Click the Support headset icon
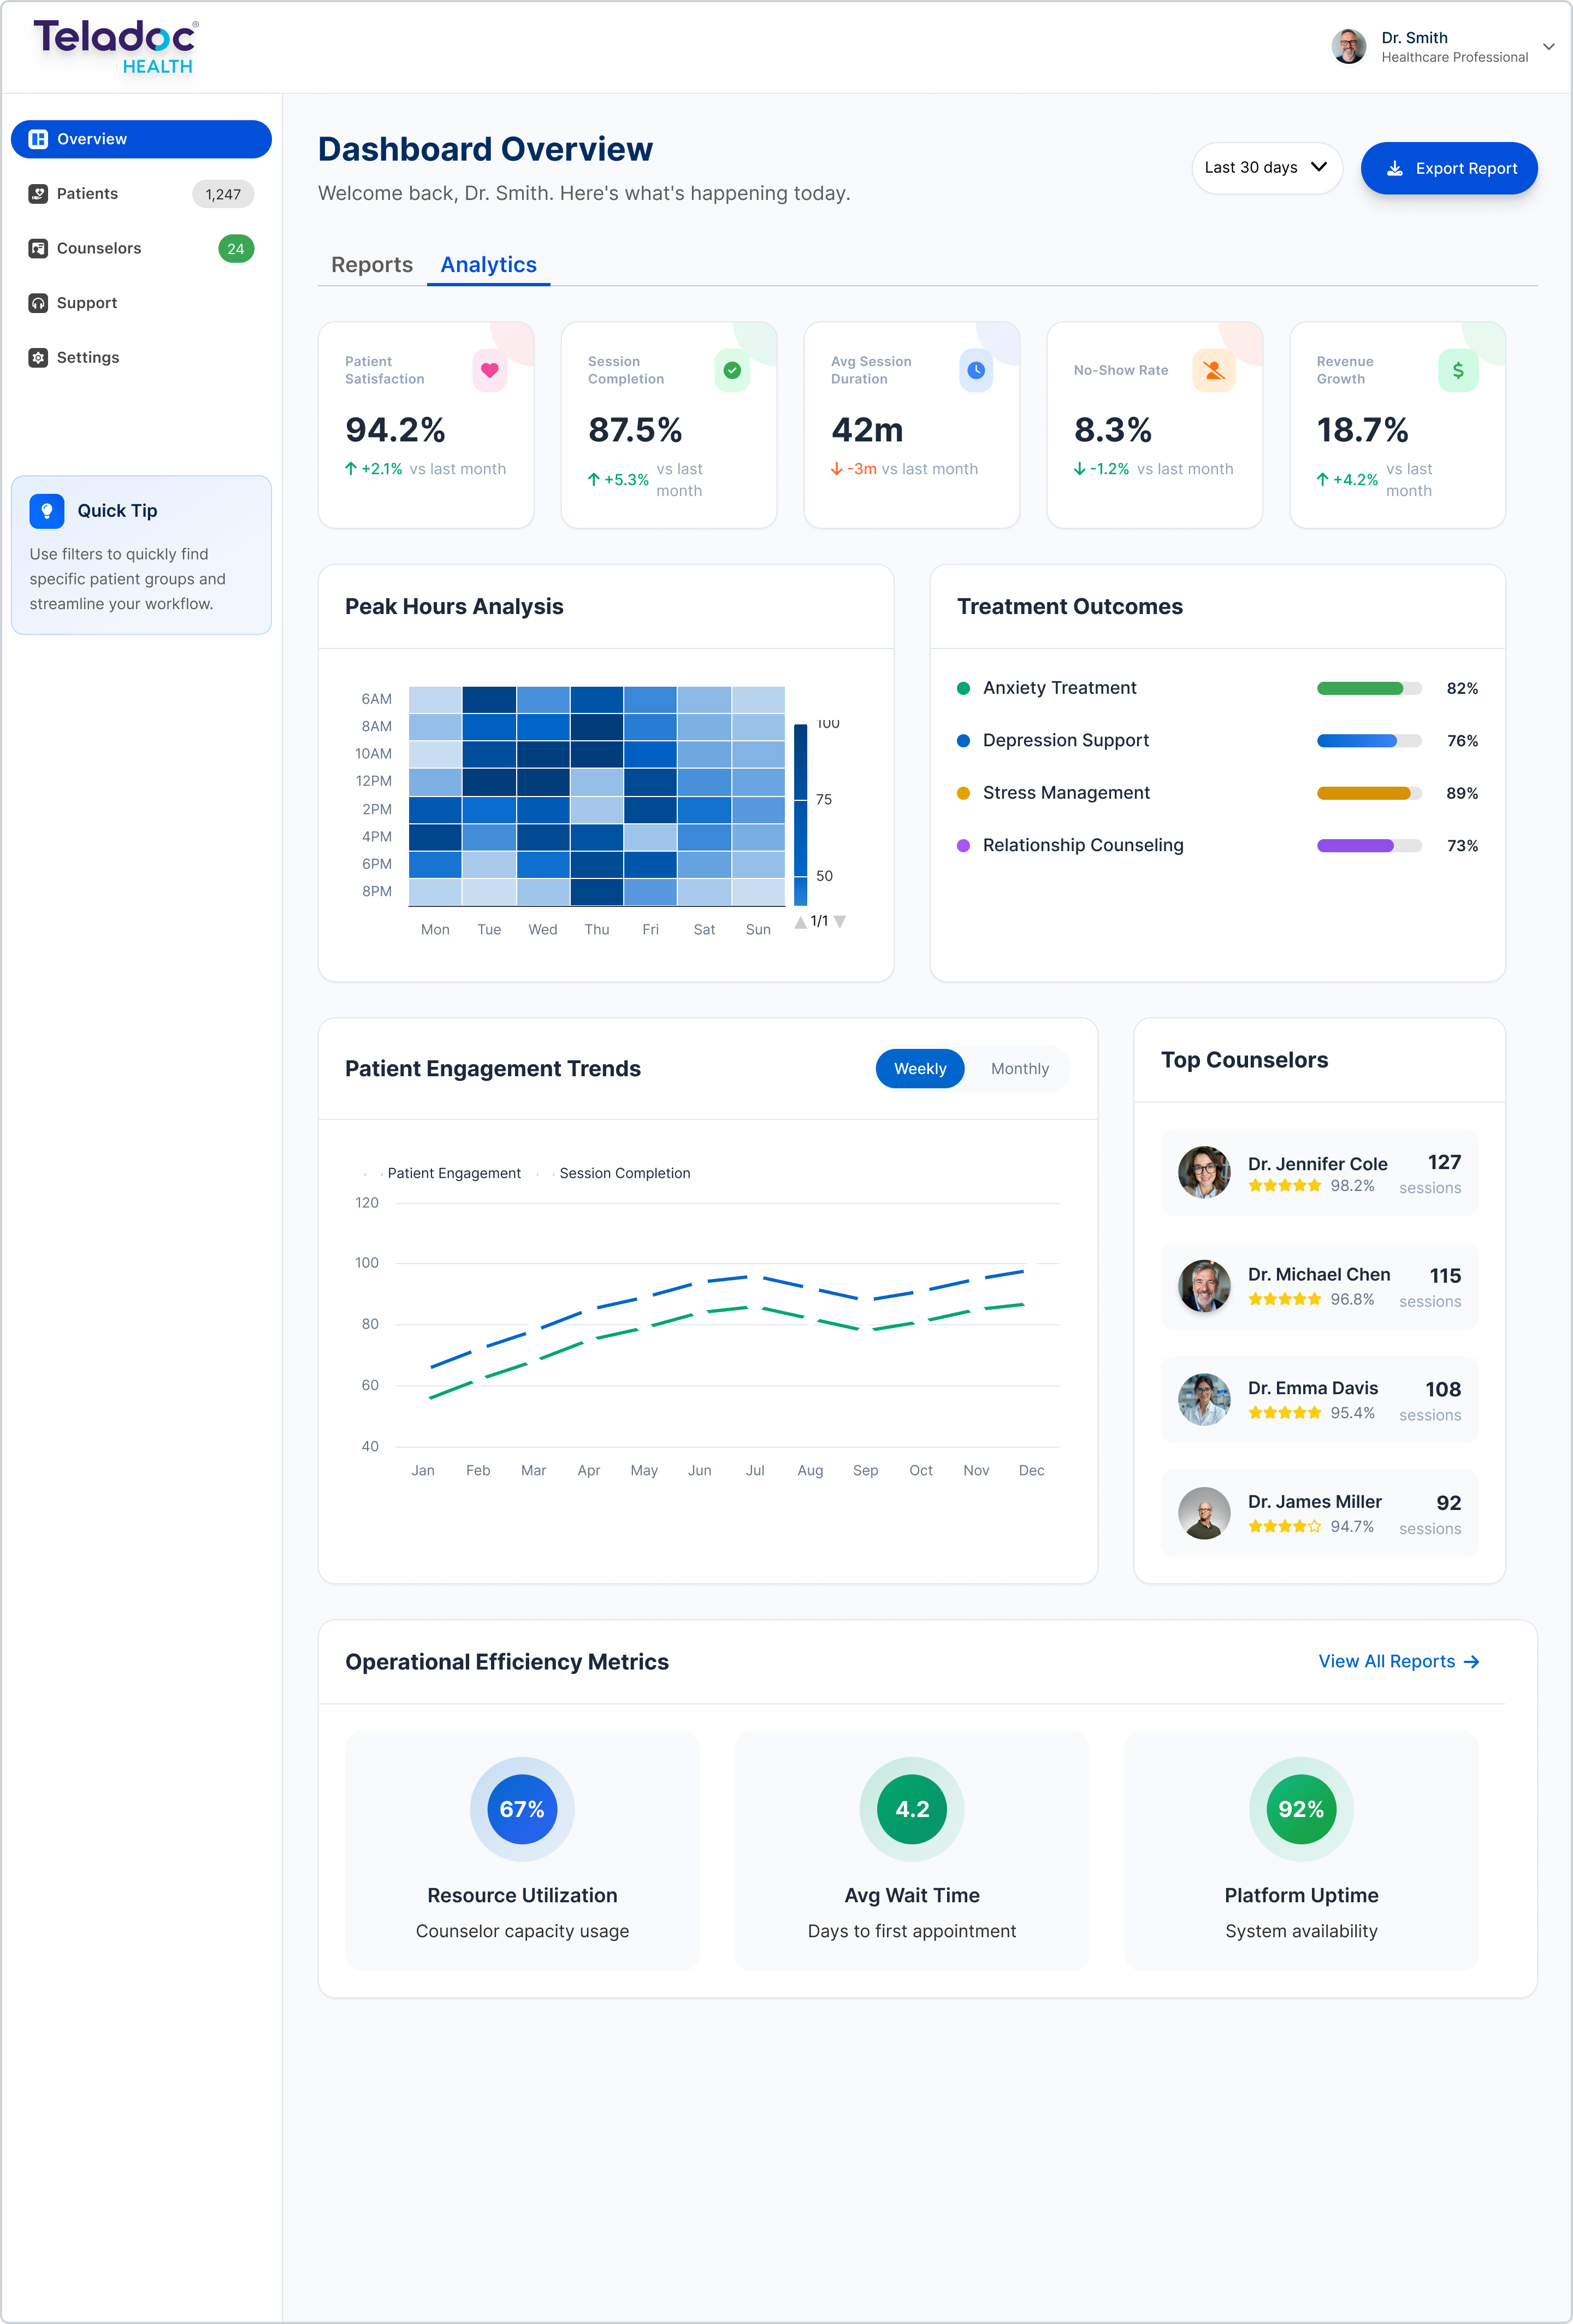 coord(37,302)
